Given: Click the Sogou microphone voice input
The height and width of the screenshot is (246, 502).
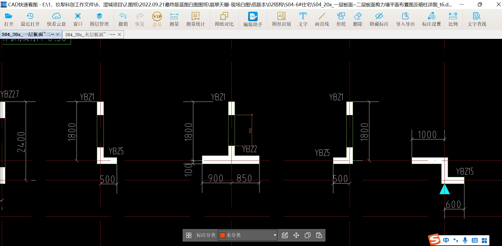Looking at the screenshot, I should (465, 240).
